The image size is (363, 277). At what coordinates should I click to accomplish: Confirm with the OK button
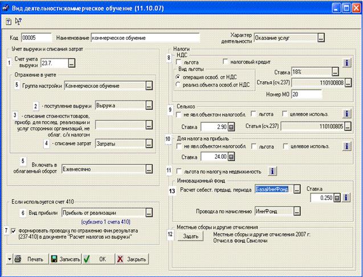coord(98,259)
